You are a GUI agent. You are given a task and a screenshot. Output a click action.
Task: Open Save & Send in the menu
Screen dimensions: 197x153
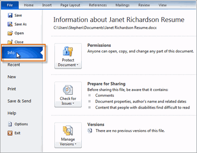point(19,101)
